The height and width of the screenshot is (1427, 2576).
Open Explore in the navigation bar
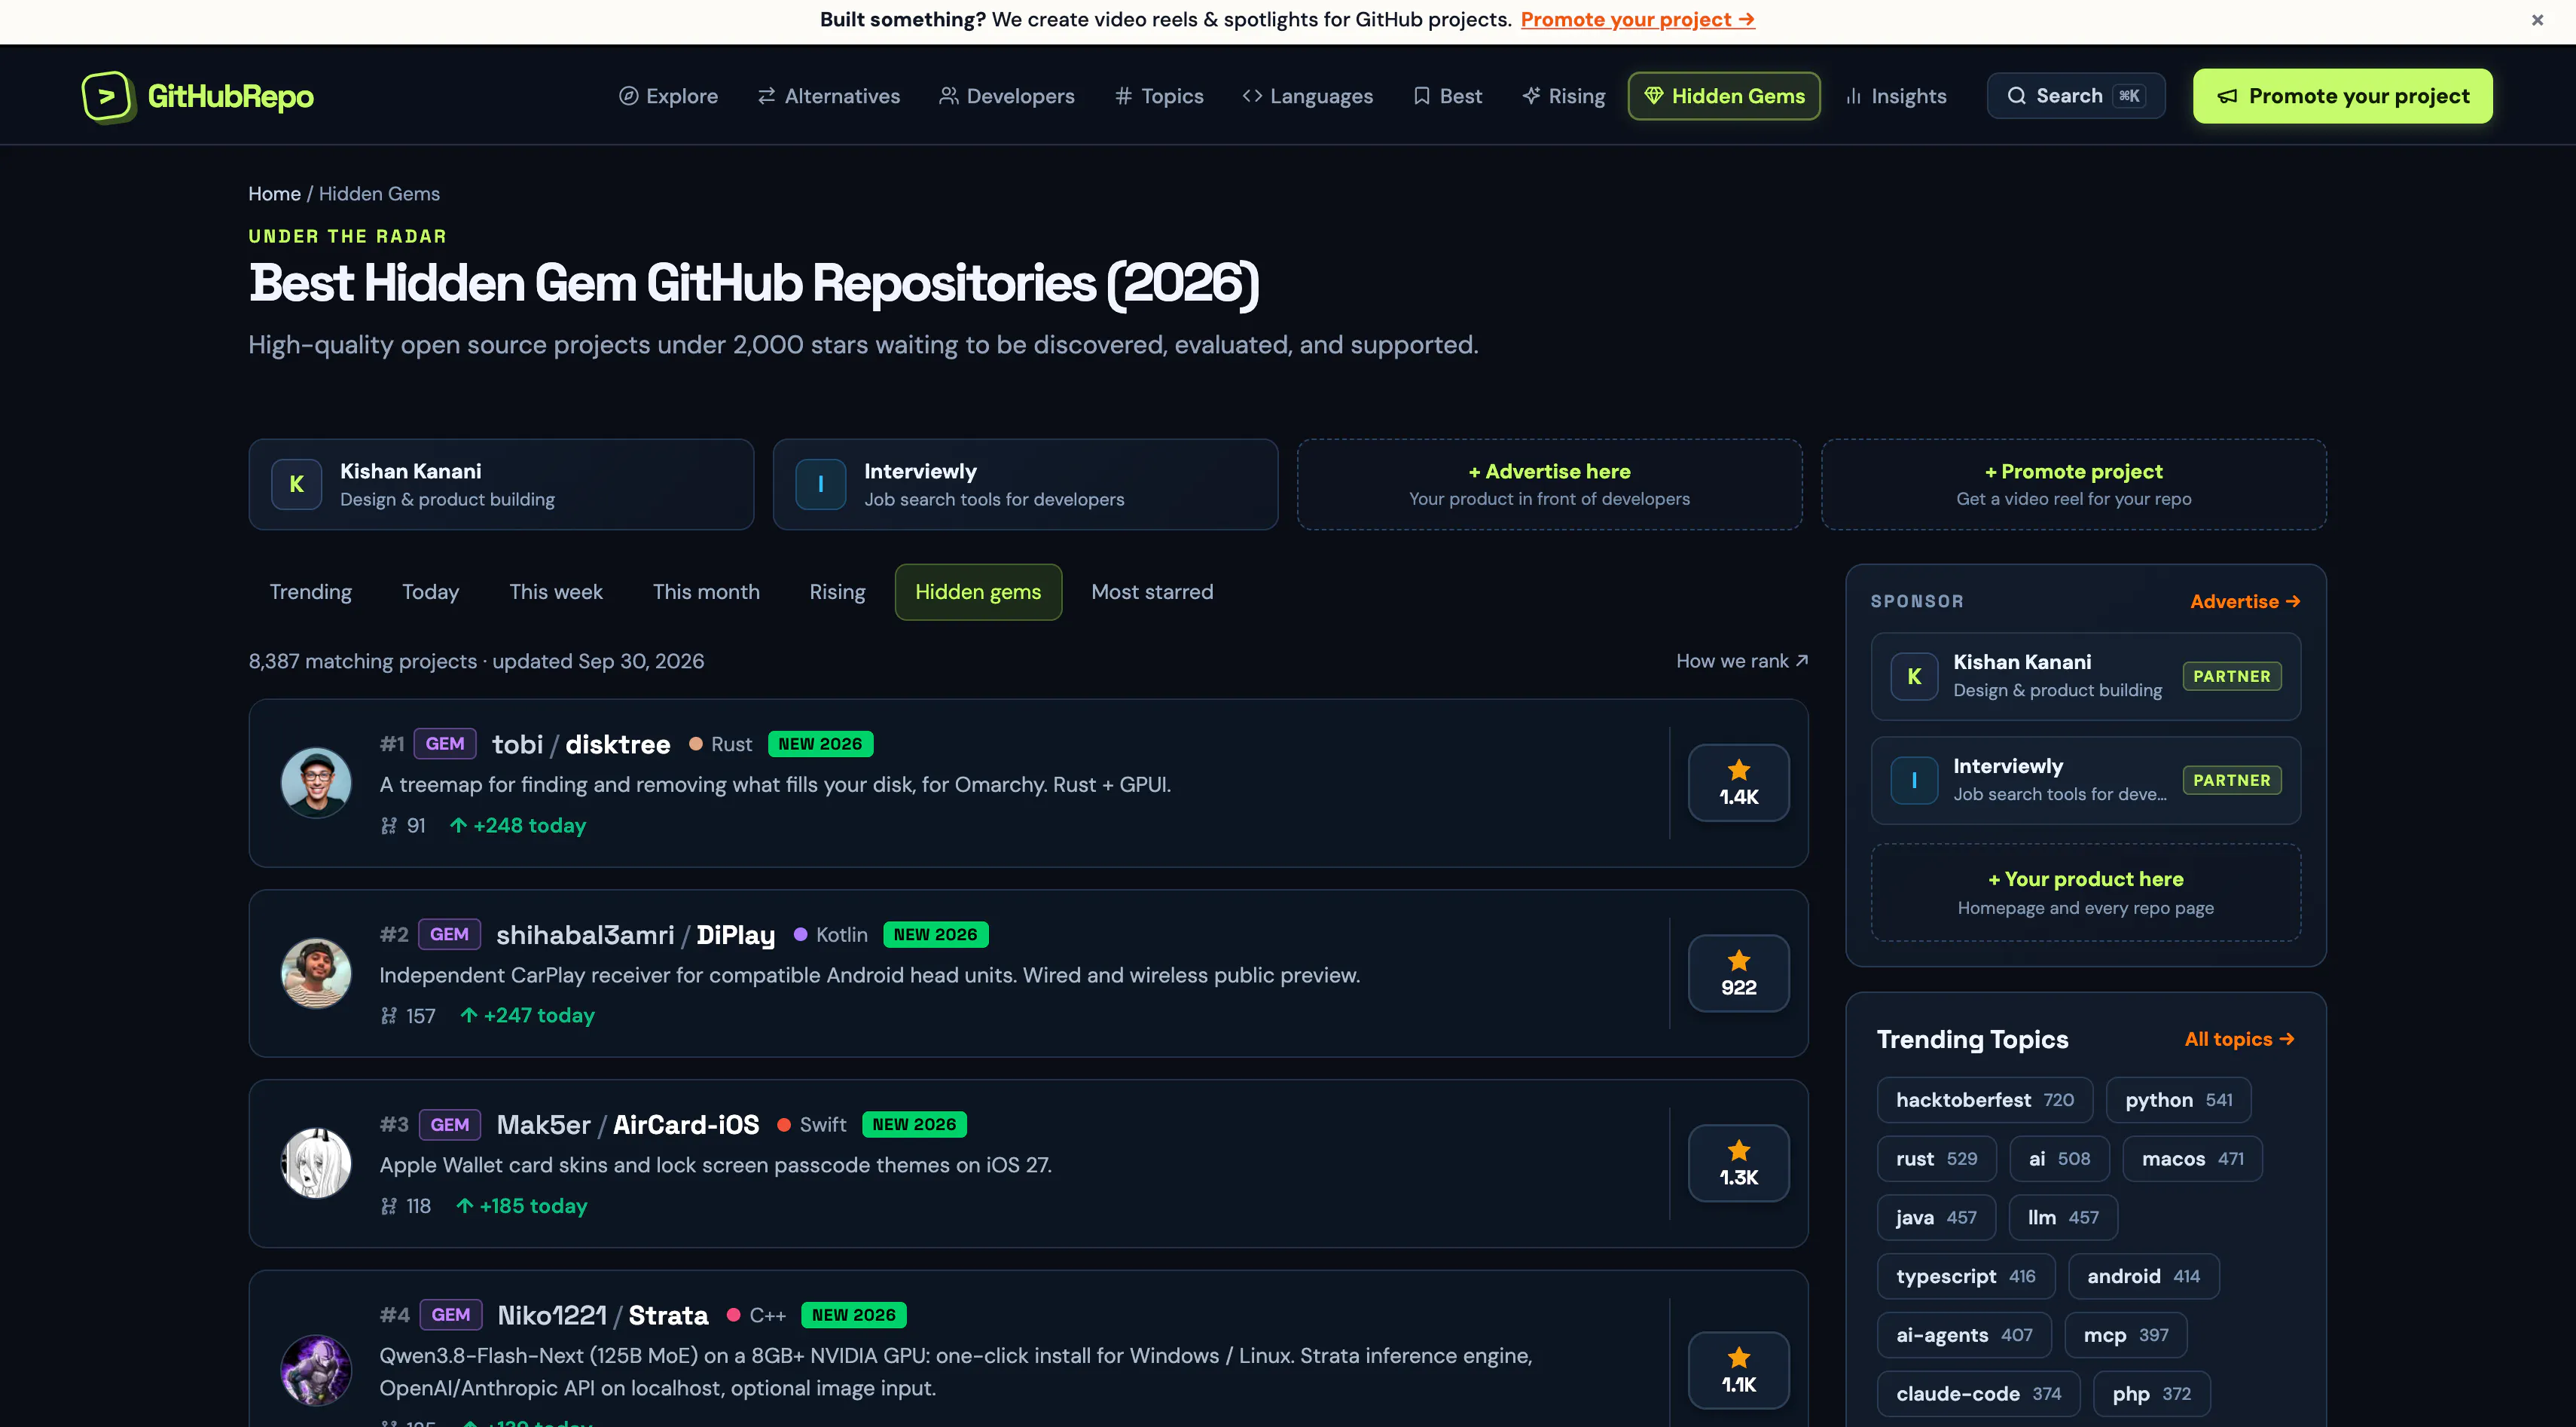(x=668, y=96)
